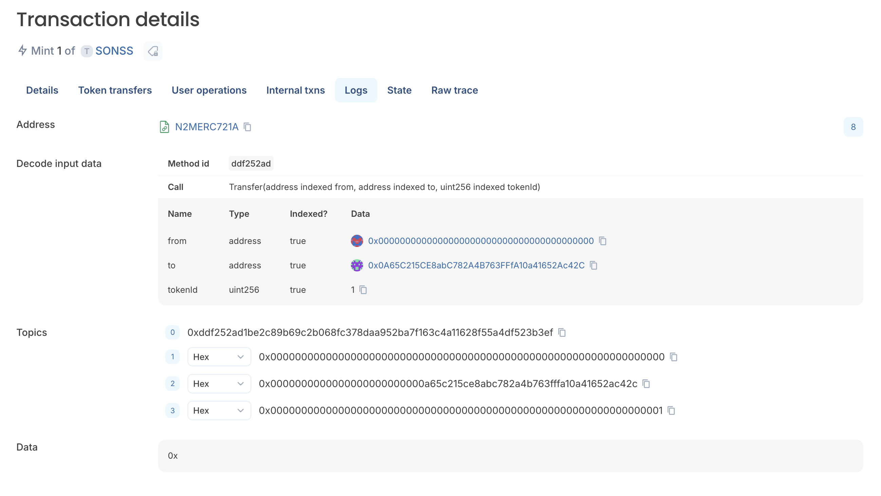Image resolution: width=881 pixels, height=496 pixels.
Task: Copy the topic 1 hex value
Action: (x=673, y=357)
